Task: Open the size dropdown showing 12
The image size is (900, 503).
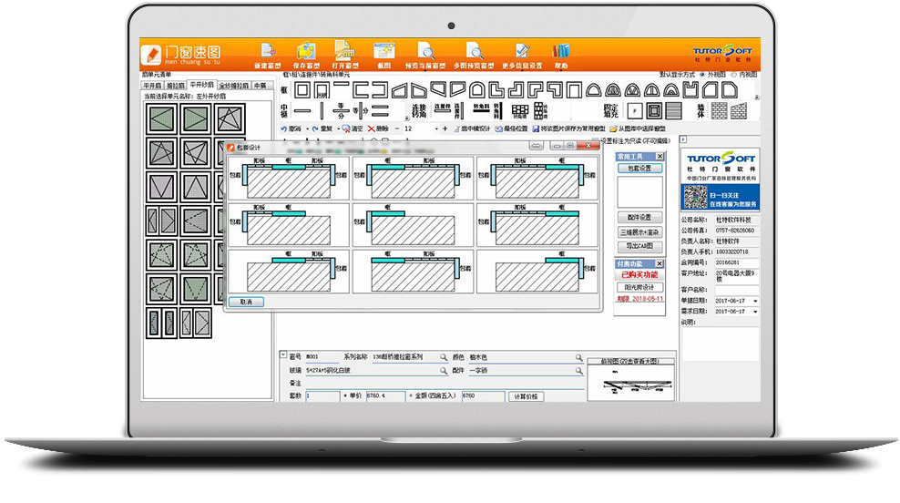Action: coord(436,128)
